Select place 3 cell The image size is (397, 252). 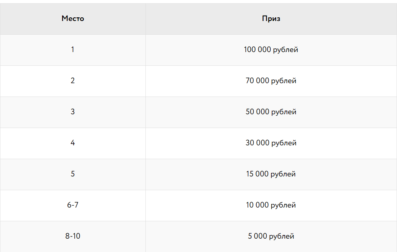(x=73, y=112)
